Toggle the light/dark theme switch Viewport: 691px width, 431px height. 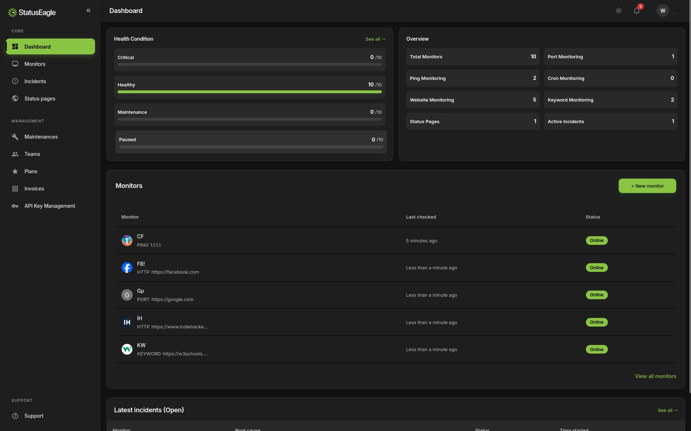click(x=619, y=10)
